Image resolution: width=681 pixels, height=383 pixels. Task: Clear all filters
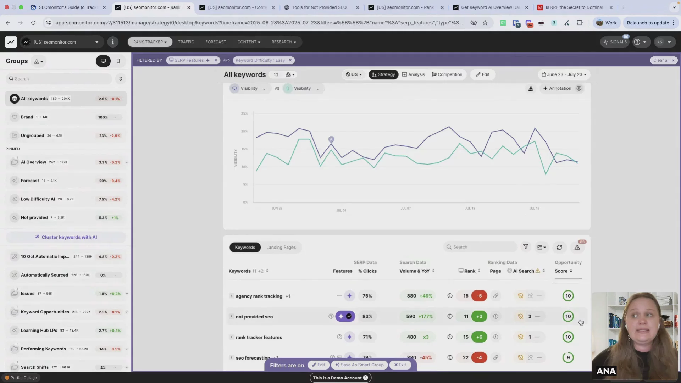pos(664,60)
